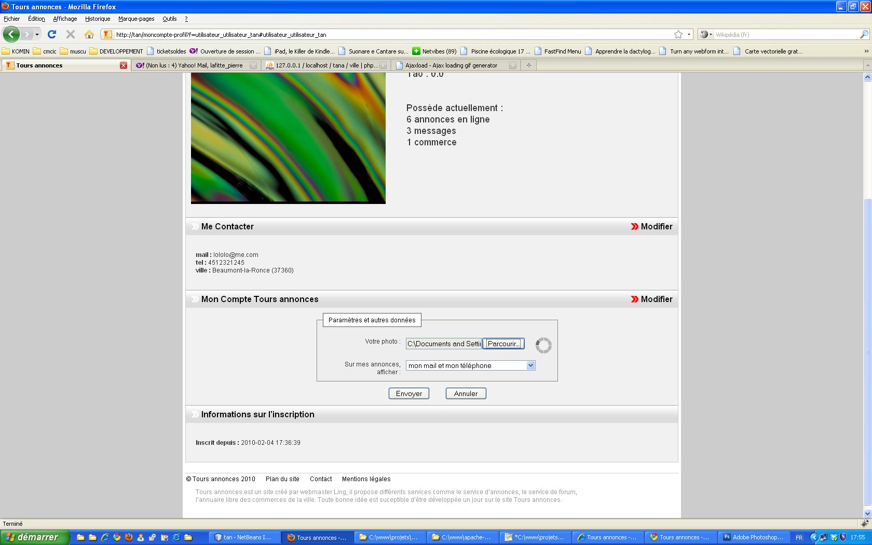Open the FastFind Menu bookmark
872x545 pixels.
[x=558, y=51]
